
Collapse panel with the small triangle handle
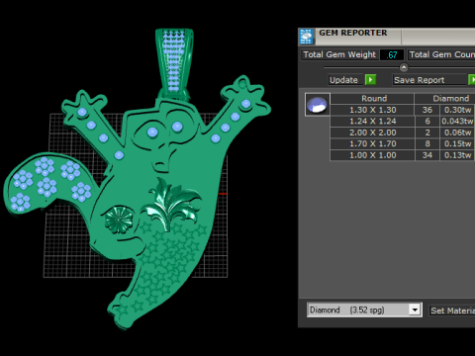click(x=404, y=67)
